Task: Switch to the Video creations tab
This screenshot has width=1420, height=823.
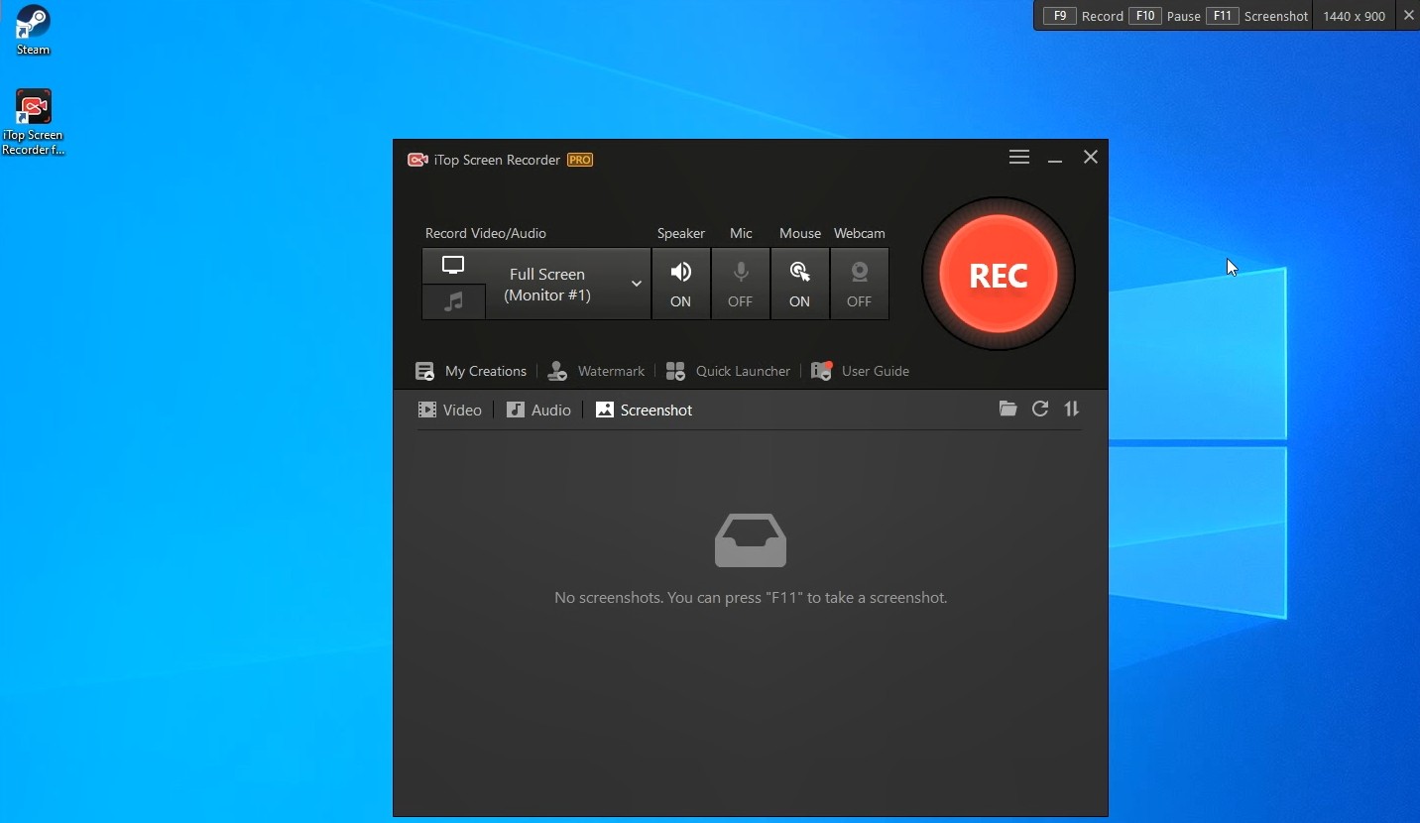Action: 450,410
